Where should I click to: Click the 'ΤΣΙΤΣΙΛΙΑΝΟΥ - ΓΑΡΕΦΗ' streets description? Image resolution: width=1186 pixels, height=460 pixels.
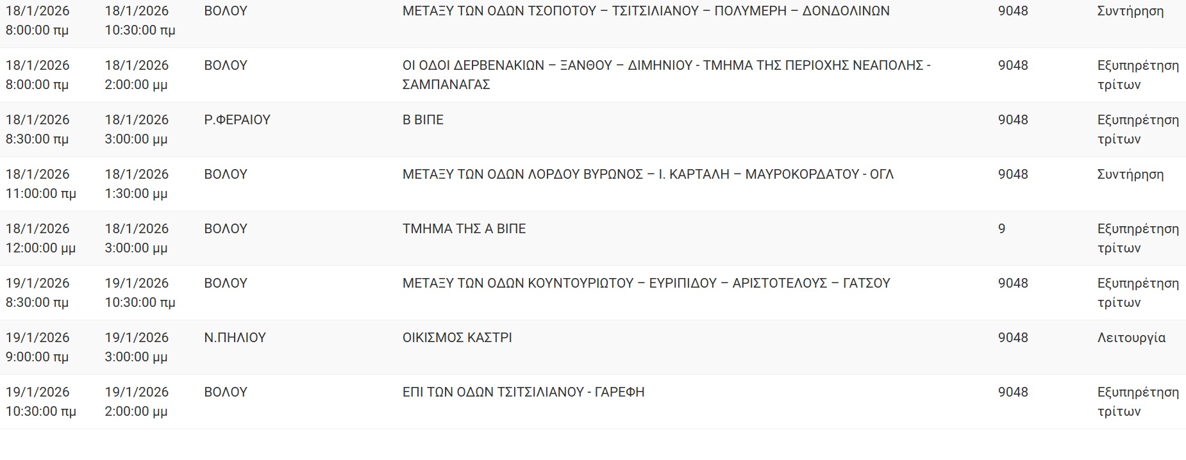click(523, 392)
